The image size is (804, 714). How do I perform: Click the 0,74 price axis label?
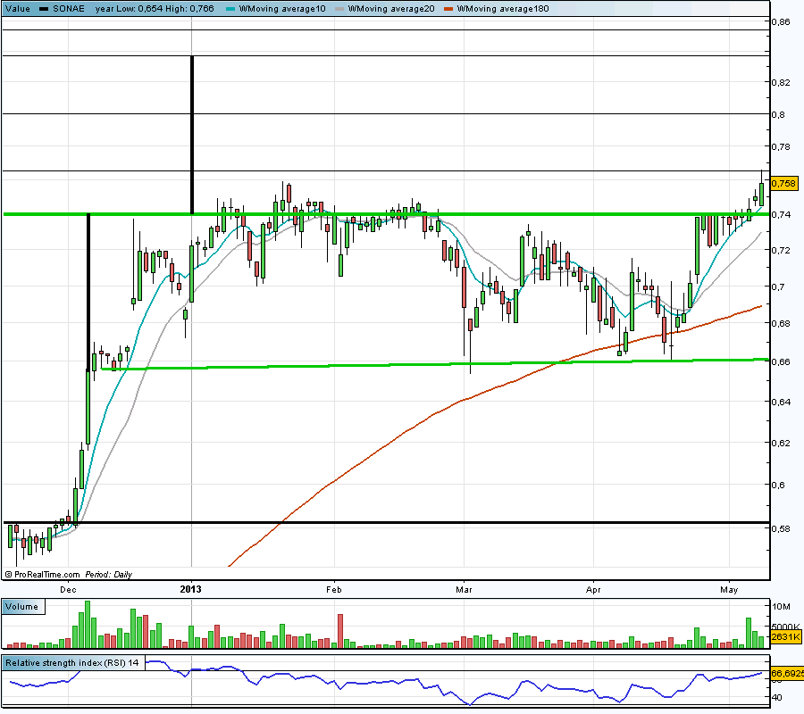tap(781, 214)
